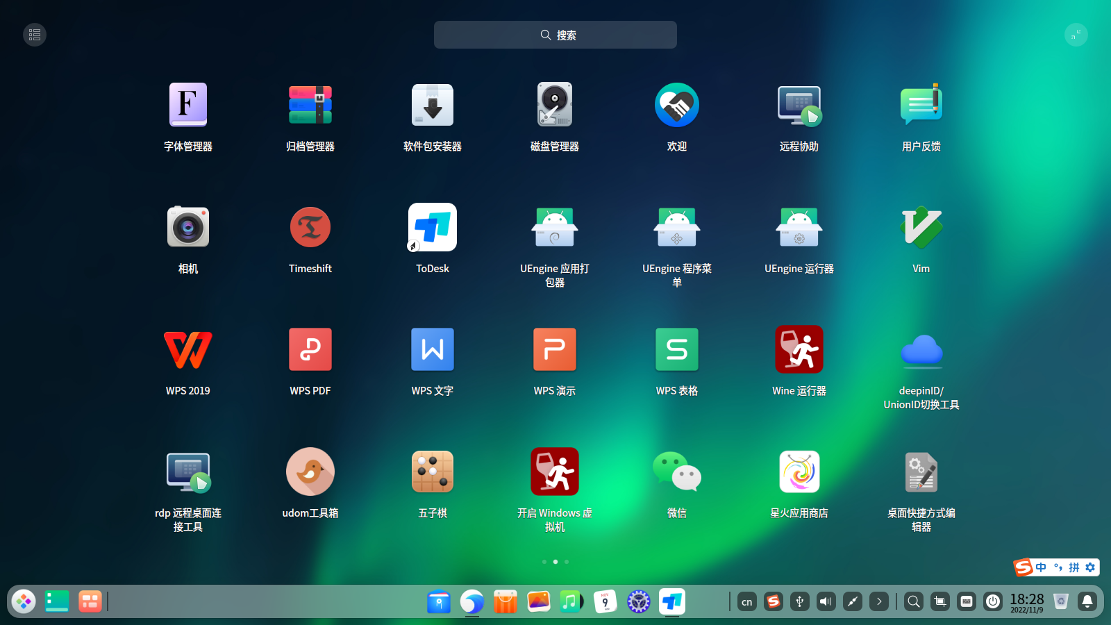This screenshot has width=1111, height=625.
Task: Open the Vim editor
Action: (921, 227)
